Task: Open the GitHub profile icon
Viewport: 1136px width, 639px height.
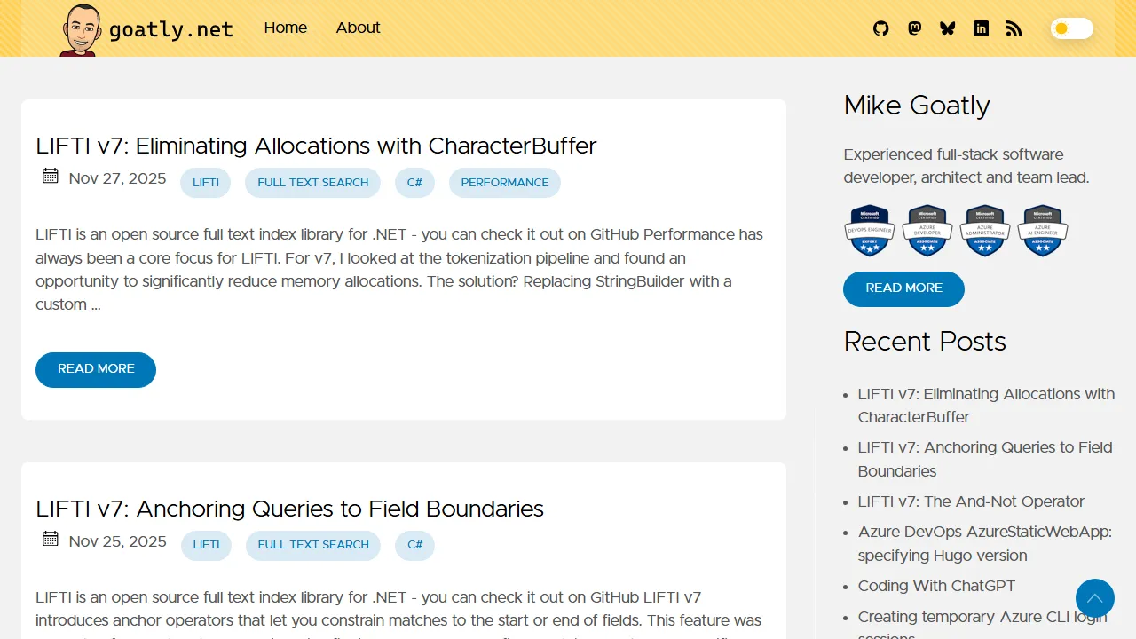Action: tap(880, 28)
